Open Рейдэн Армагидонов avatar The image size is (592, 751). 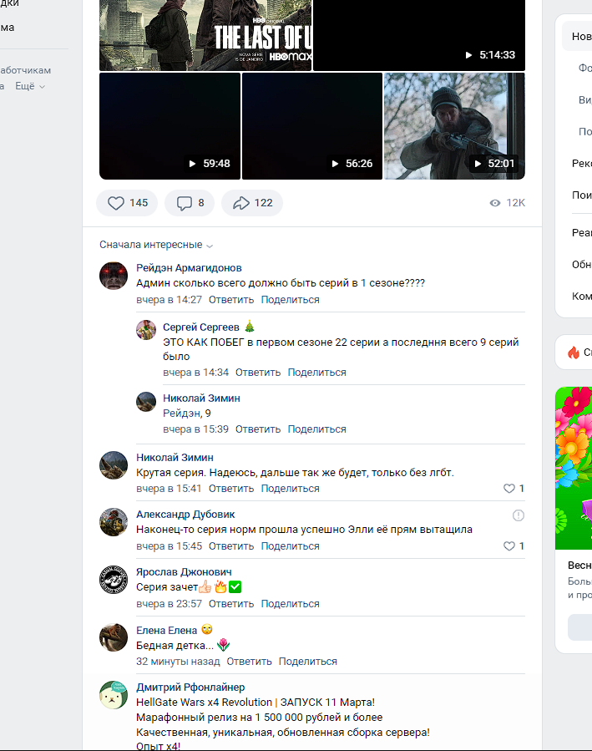coord(114,276)
